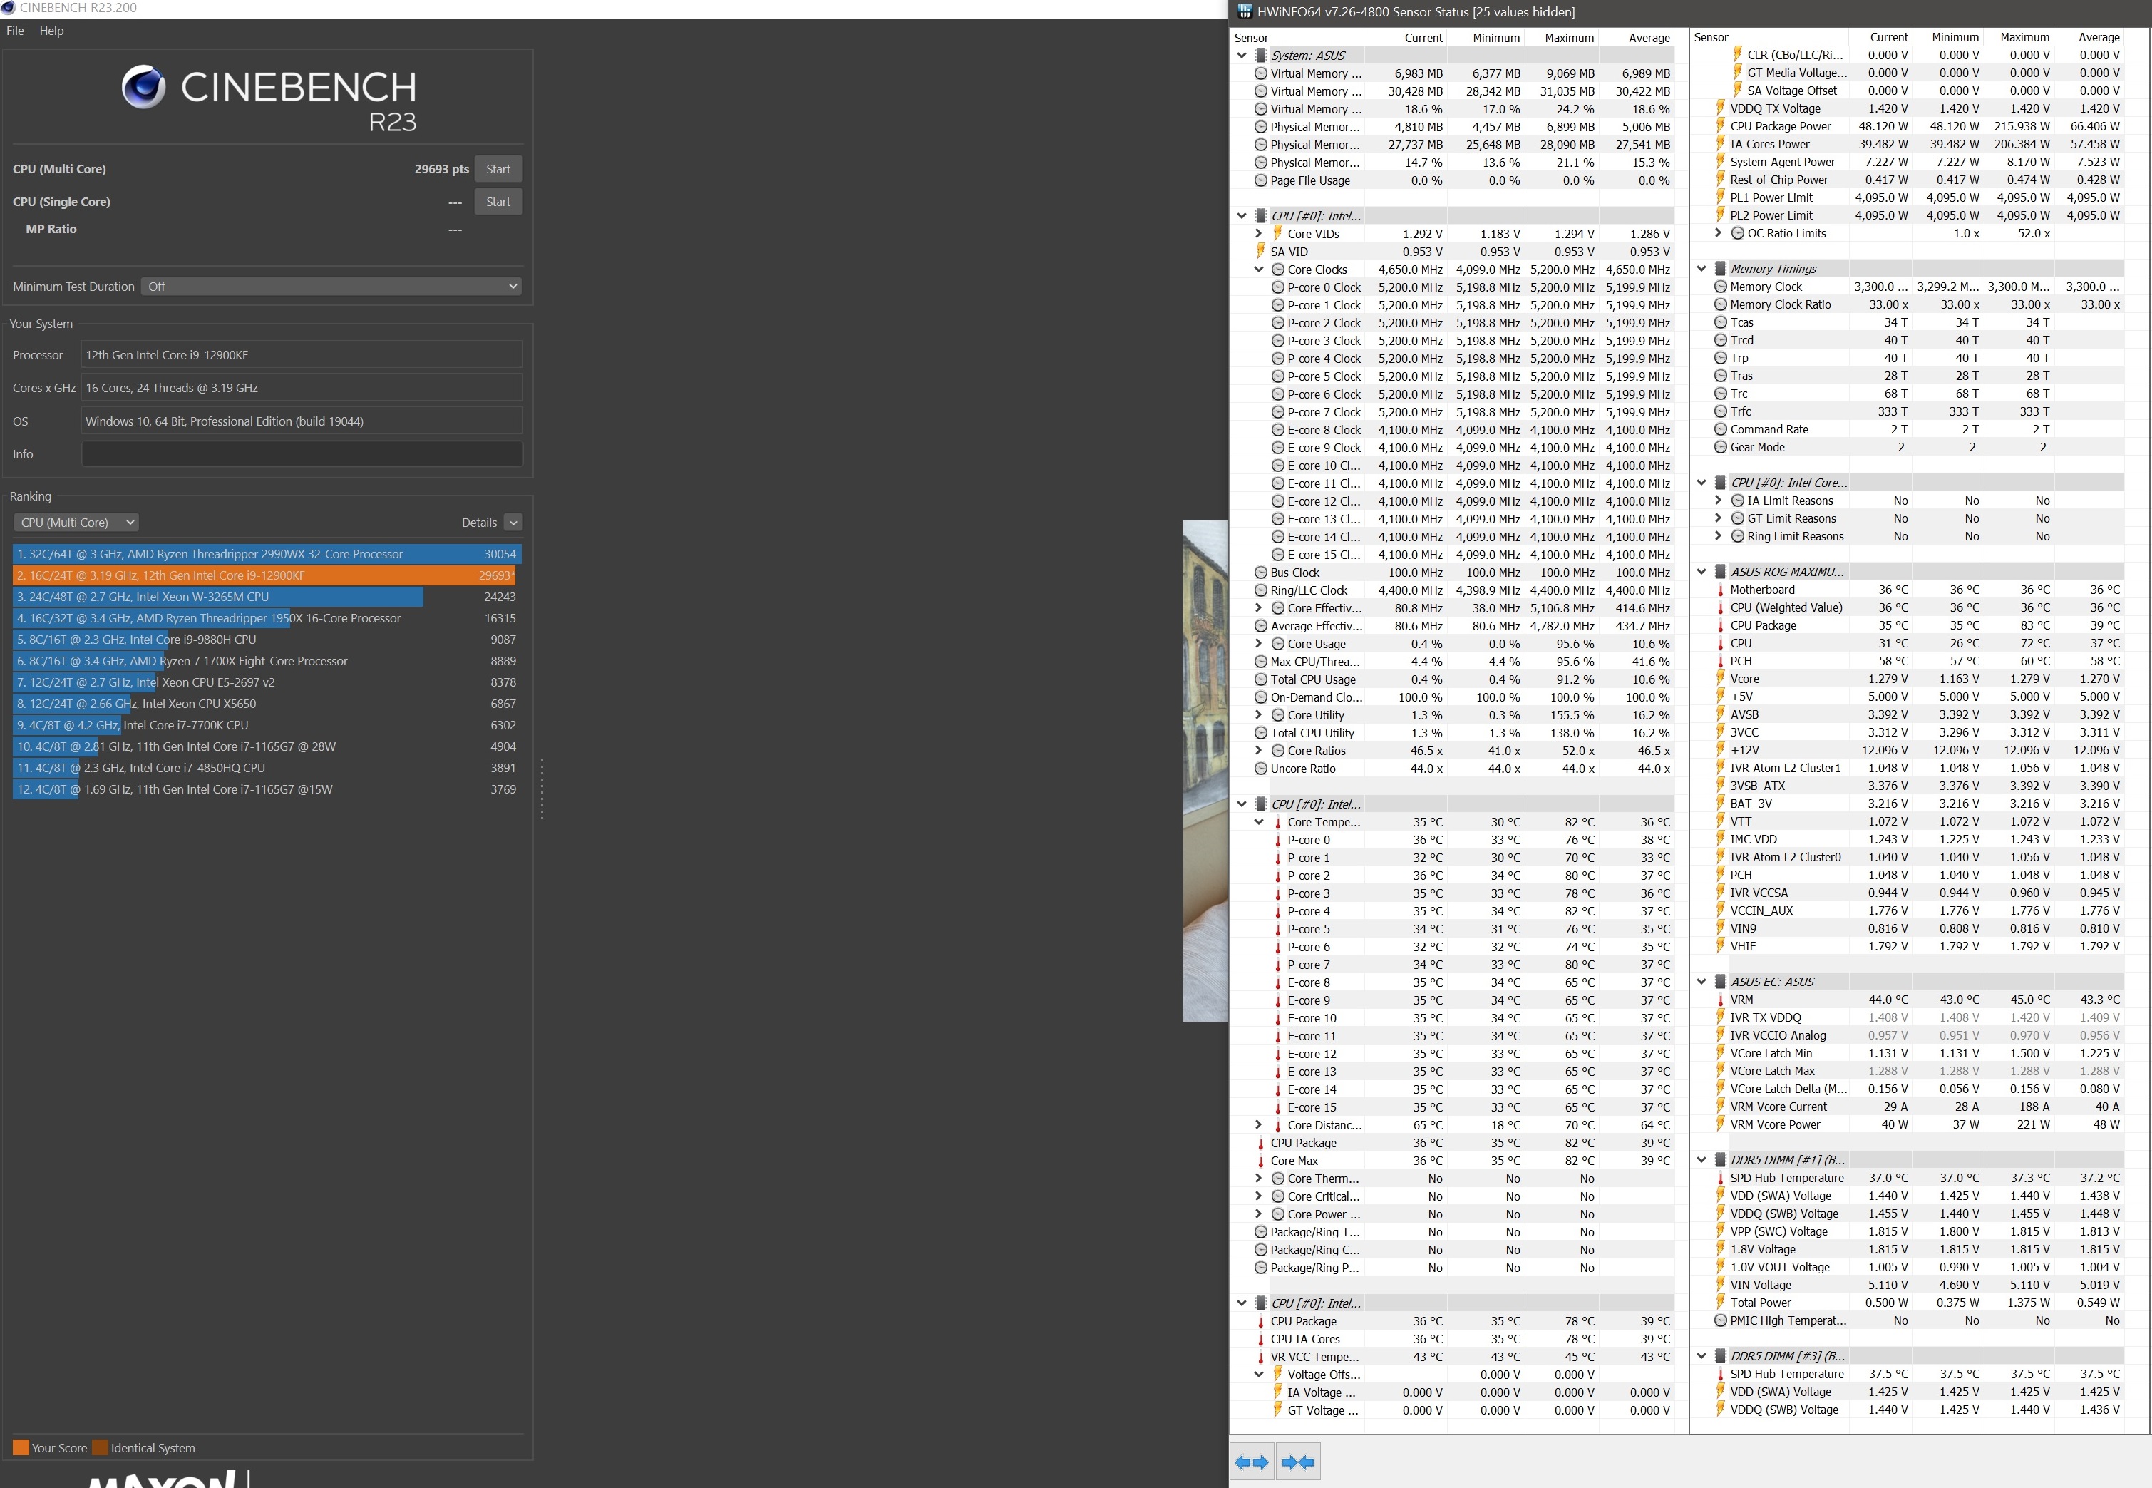Expand the OC Ratio Limits row
The height and width of the screenshot is (1488, 2152).
(x=1719, y=233)
